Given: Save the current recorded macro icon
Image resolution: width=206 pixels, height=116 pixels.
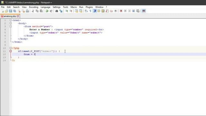Looking at the screenshot, I should coord(138,11).
